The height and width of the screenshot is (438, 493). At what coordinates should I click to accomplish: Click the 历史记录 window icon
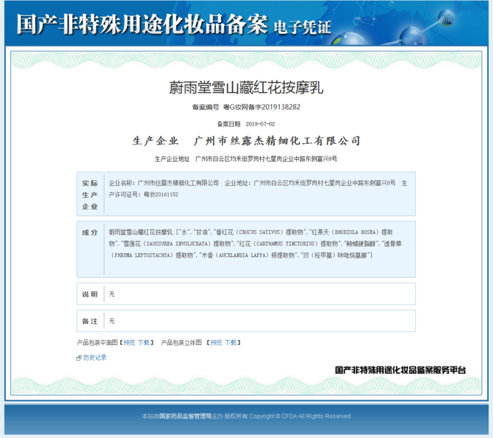pyautogui.click(x=79, y=358)
